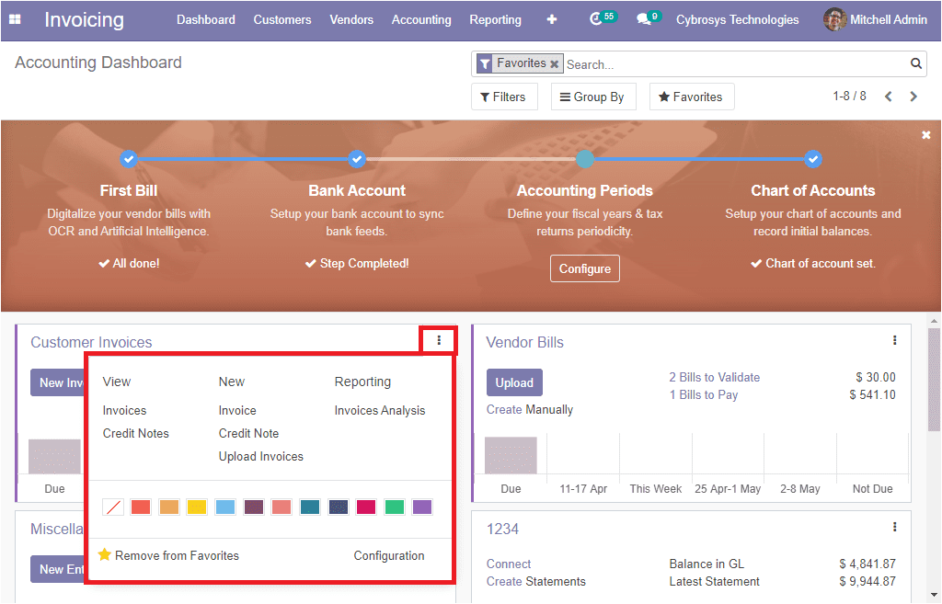The height and width of the screenshot is (604, 942).
Task: Open Customer Invoices card title
Action: coord(91,342)
